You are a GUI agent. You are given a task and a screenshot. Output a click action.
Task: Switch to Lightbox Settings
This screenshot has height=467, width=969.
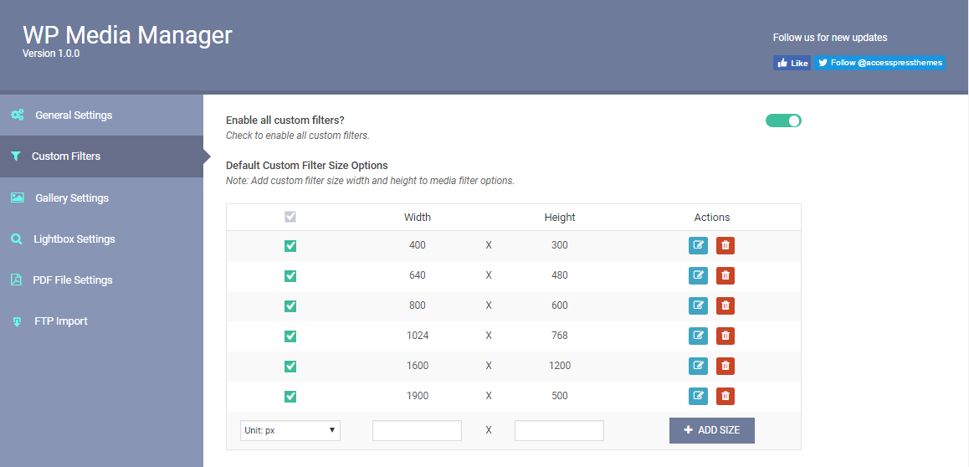pyautogui.click(x=101, y=239)
